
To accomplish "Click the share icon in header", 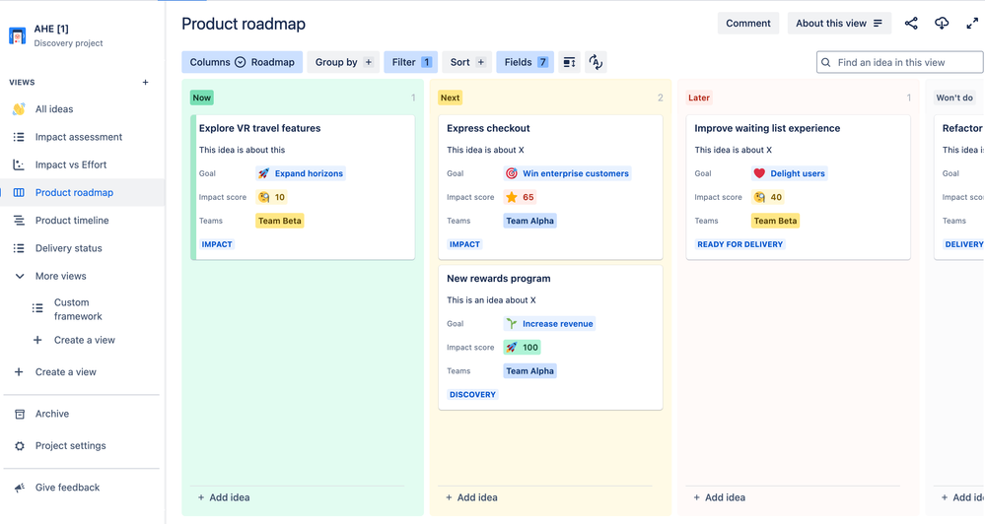I will click(x=911, y=24).
